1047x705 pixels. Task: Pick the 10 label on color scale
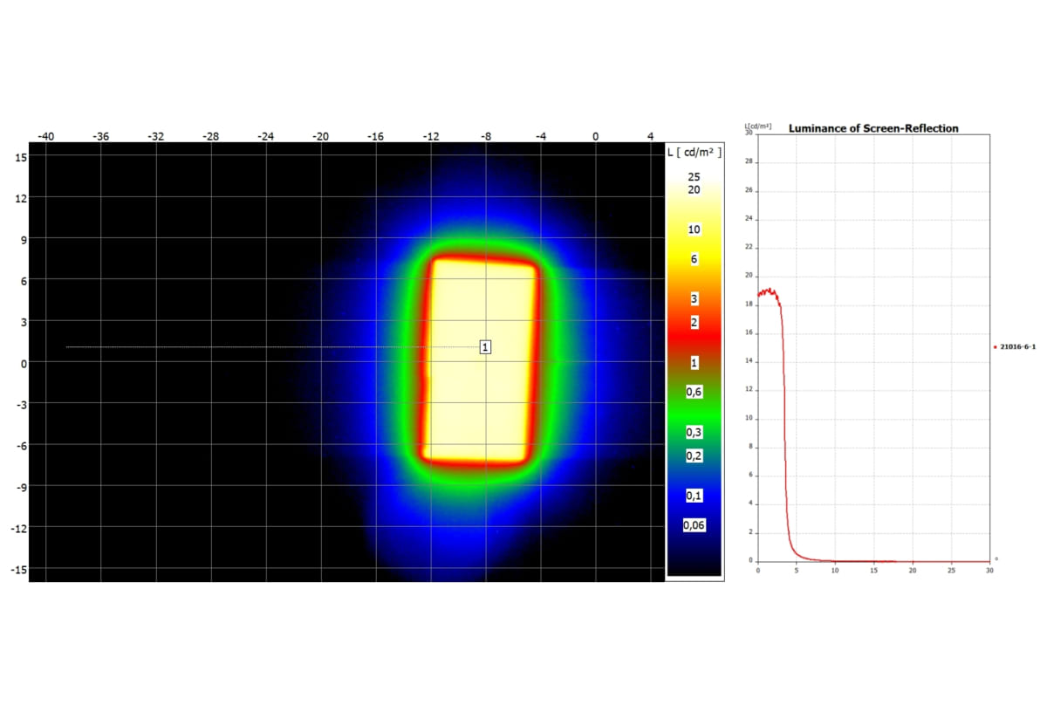coord(694,229)
